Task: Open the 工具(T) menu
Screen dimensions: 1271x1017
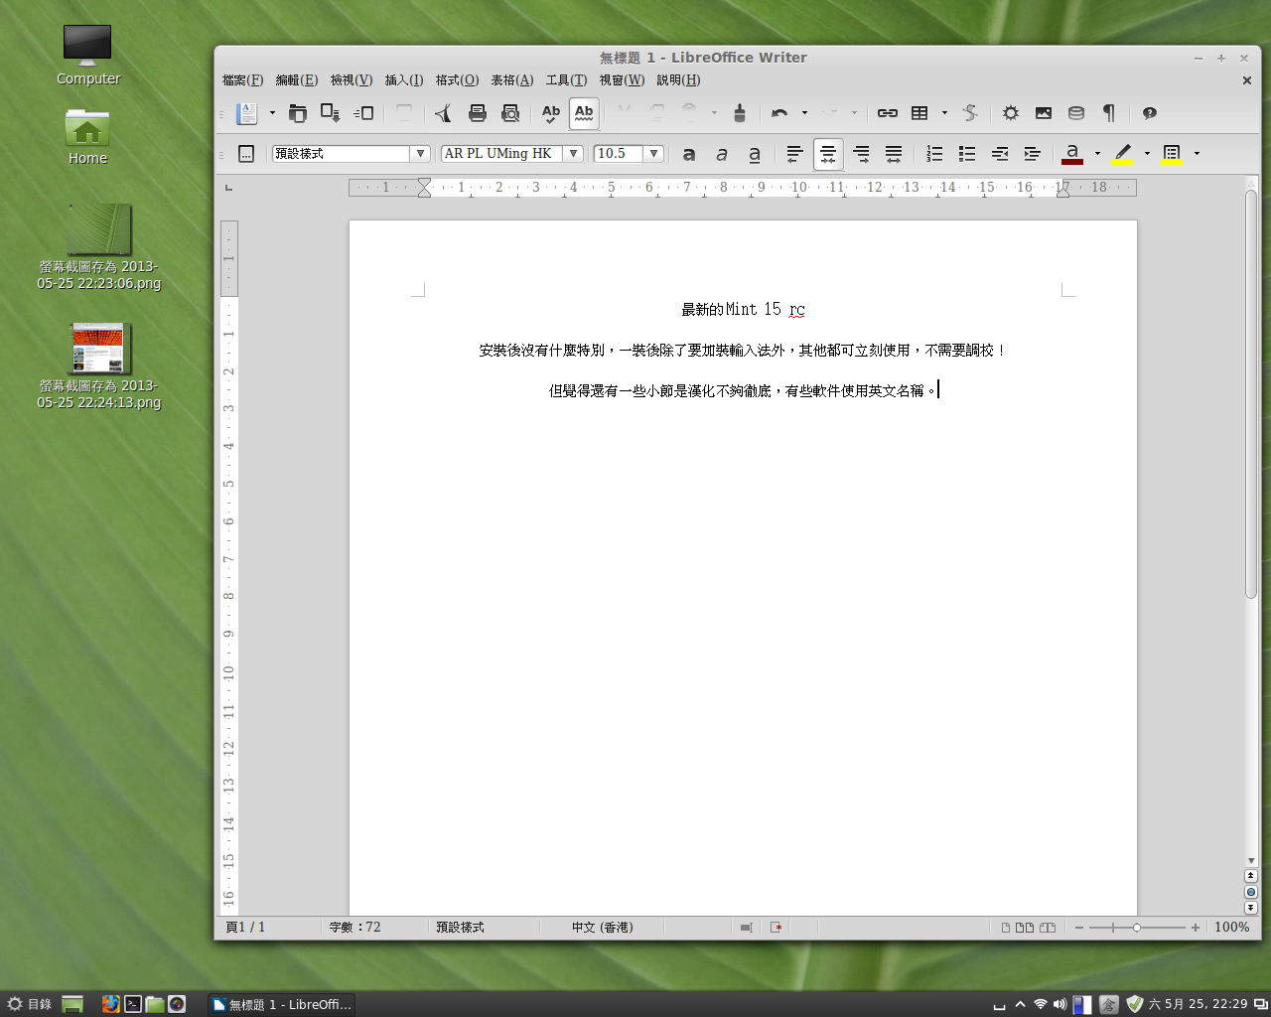Action: tap(566, 80)
